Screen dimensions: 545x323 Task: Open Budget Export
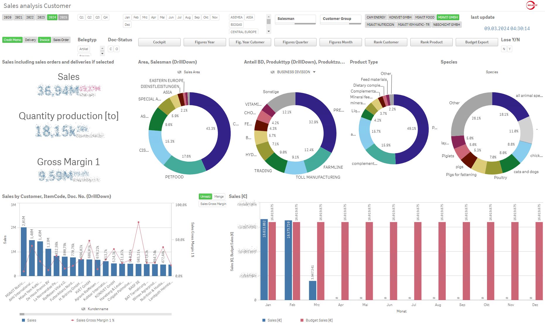click(x=477, y=42)
